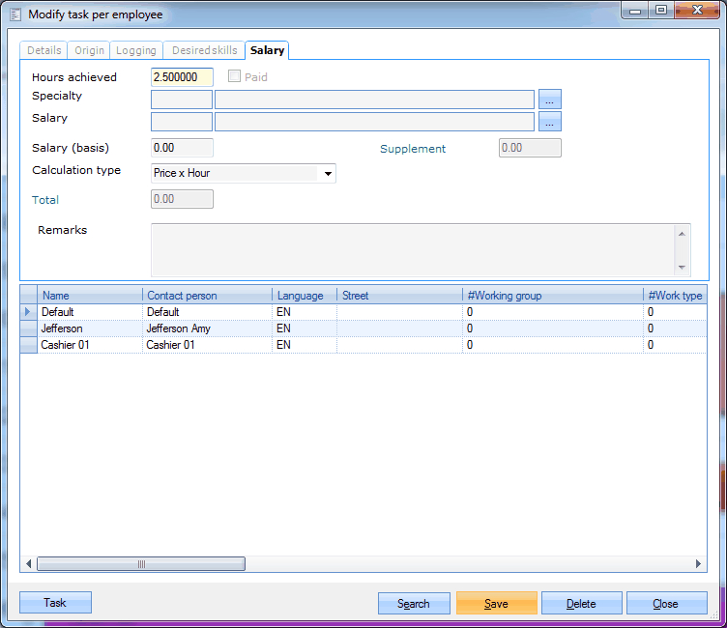Switch to the Details tab
This screenshot has width=727, height=628.
[44, 50]
